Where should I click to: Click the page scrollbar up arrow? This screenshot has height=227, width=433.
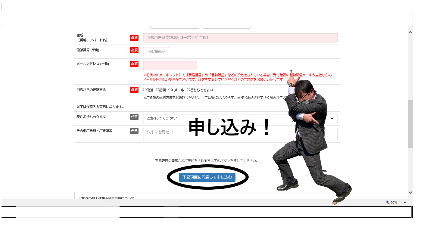click(x=410, y=32)
